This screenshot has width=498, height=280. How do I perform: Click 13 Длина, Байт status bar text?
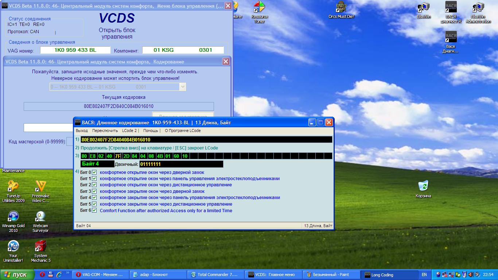coord(318,226)
